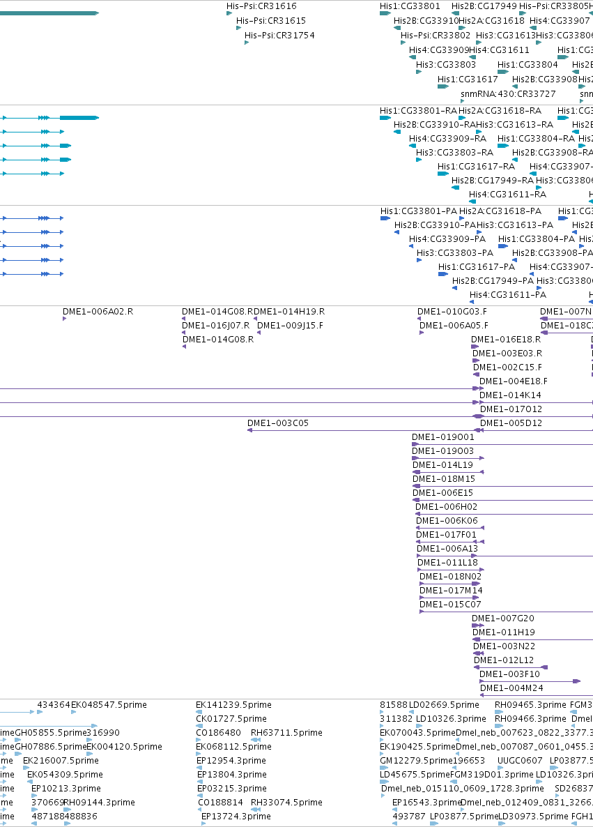Click transcript His1:CG33801-RA

(x=419, y=111)
